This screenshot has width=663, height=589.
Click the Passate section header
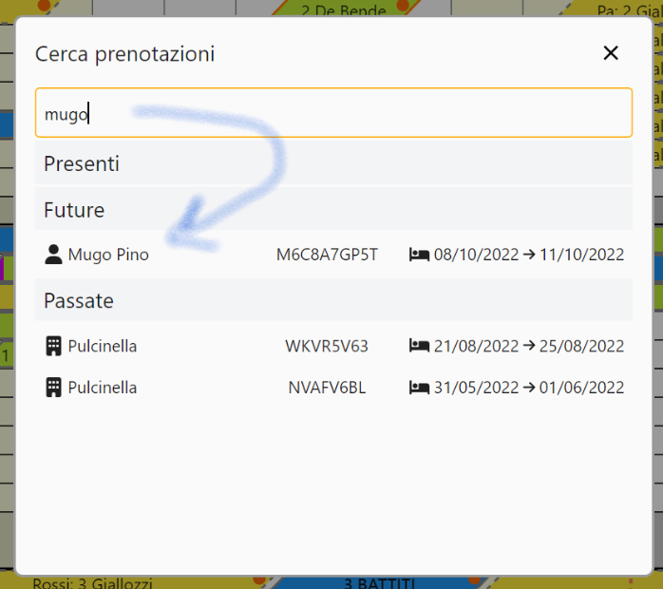pos(79,300)
